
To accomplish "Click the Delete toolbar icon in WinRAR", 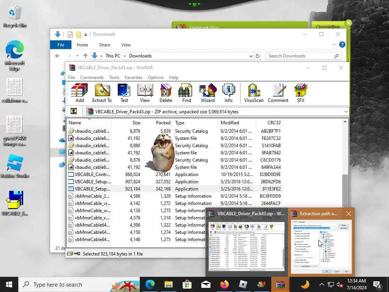I will pyautogui.click(x=166, y=93).
